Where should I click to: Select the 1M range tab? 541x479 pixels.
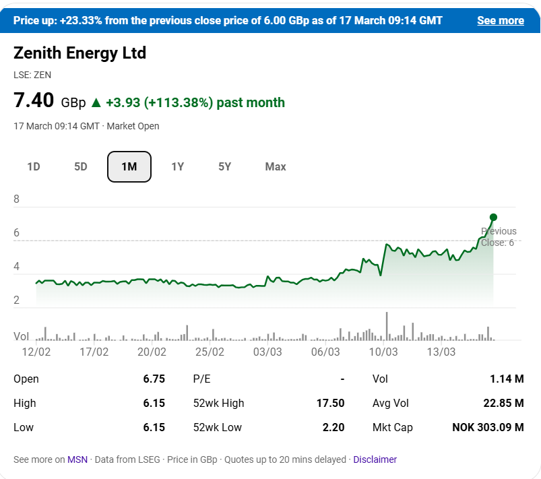pos(129,166)
